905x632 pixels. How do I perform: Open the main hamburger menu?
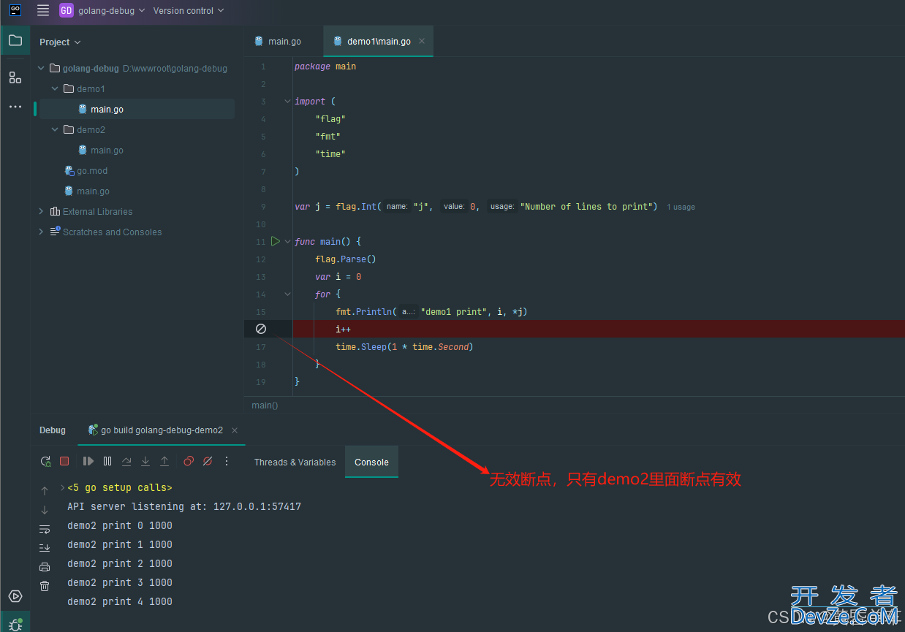coord(43,10)
